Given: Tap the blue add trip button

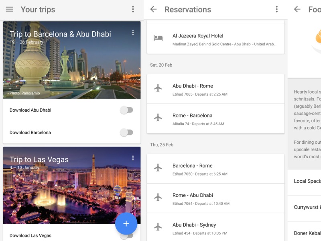Looking at the screenshot, I should click(x=126, y=224).
